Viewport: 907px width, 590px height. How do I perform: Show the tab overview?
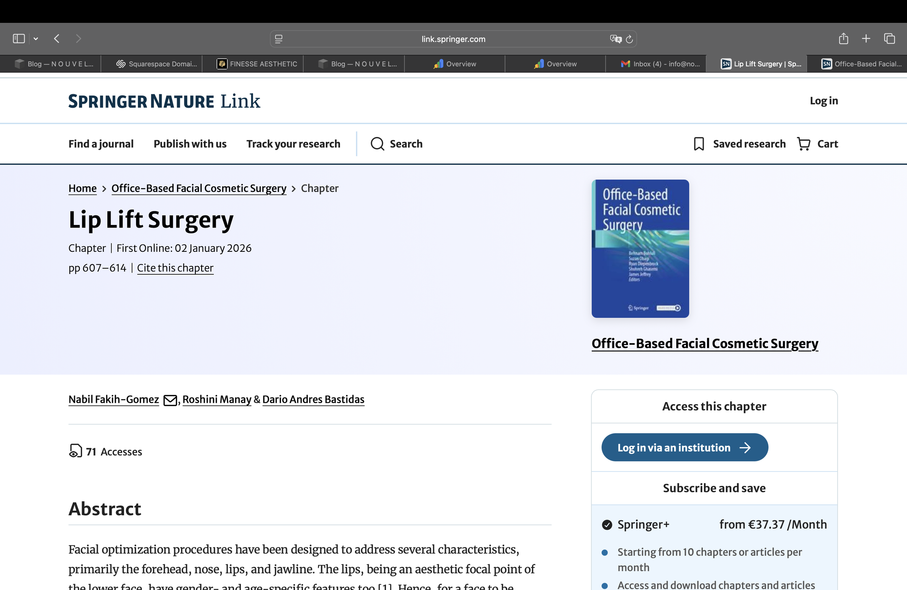pos(890,38)
